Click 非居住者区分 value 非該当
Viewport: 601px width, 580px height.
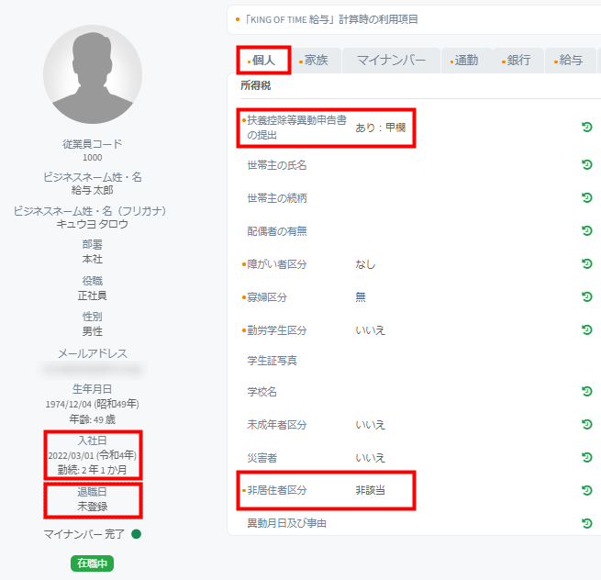pos(370,490)
